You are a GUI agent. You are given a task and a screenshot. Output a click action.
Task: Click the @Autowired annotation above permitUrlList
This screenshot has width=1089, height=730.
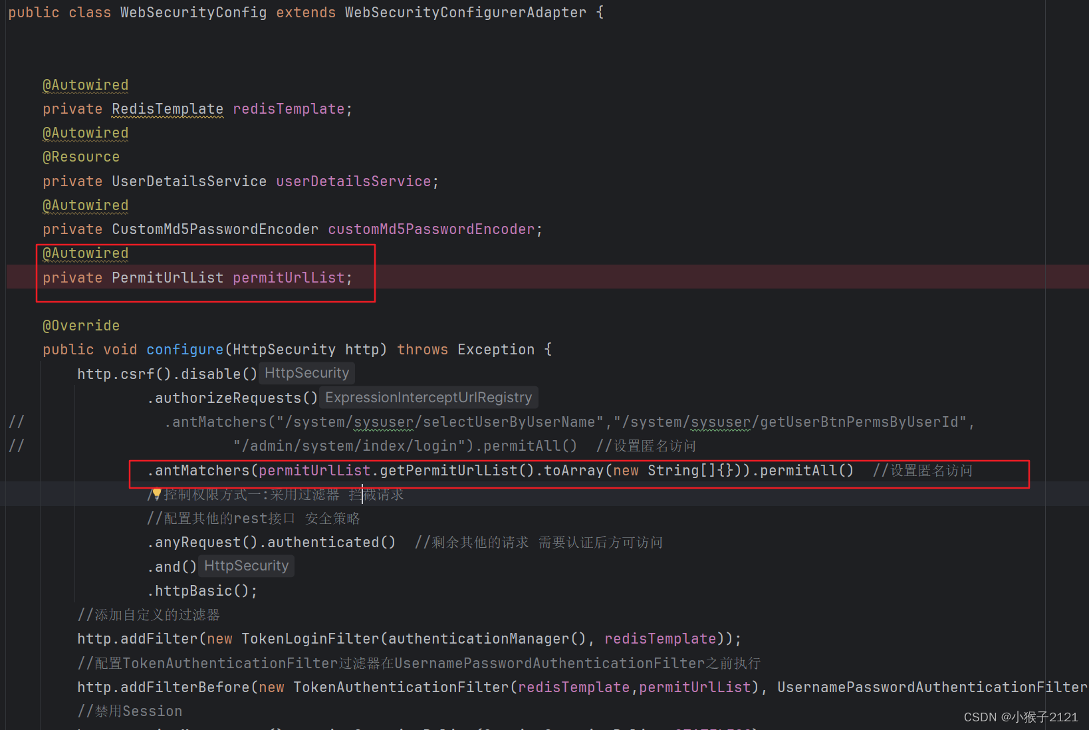tap(84, 253)
